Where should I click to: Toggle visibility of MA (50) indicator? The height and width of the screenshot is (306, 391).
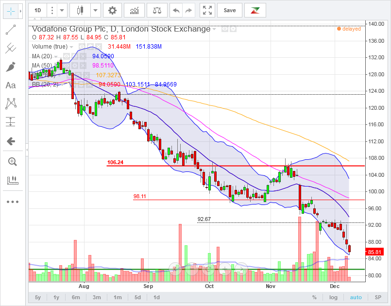[x=67, y=66]
